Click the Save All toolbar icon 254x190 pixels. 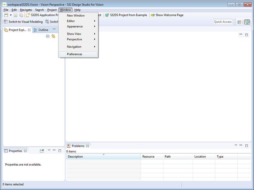(x=21, y=15)
